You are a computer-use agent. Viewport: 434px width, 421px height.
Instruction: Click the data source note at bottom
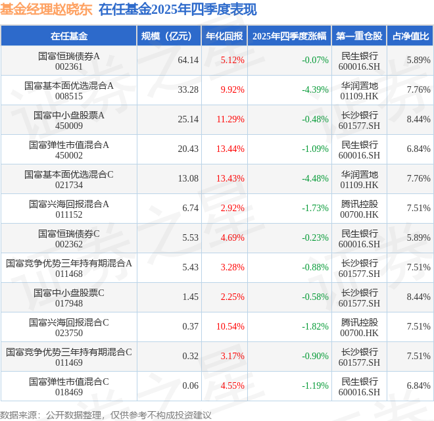point(105,415)
